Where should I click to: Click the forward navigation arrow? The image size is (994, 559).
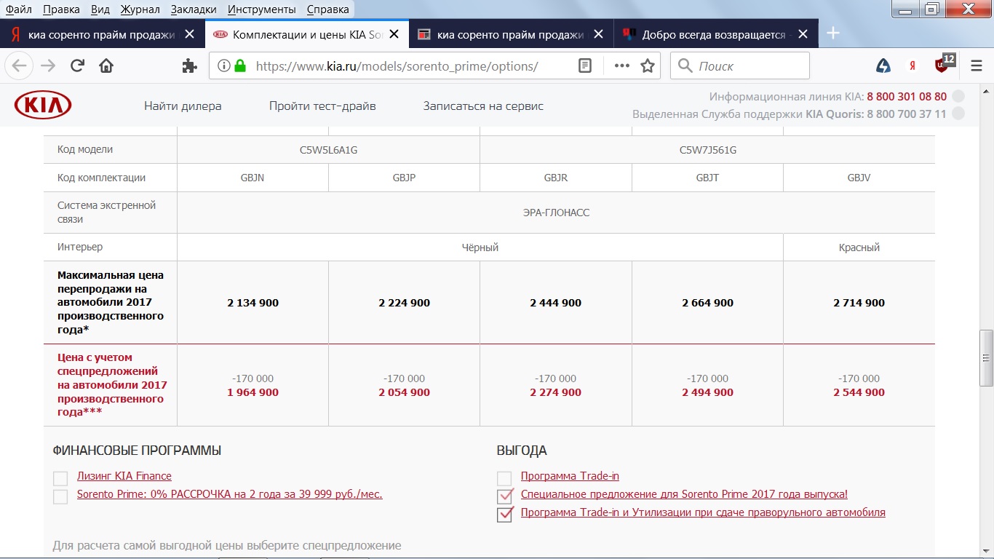tap(48, 66)
